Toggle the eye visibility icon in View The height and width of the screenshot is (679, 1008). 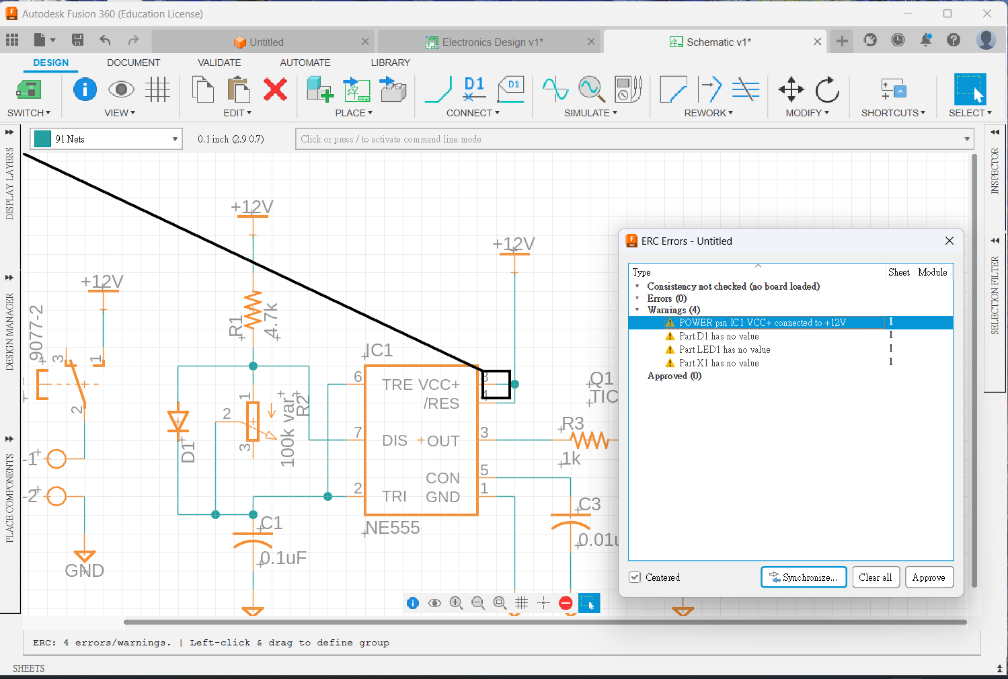121,89
